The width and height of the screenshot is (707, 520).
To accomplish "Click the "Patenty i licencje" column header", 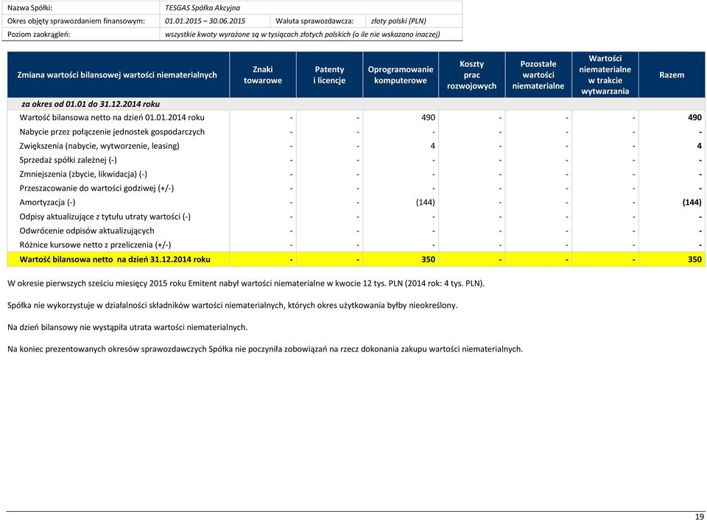I will pos(330,75).
